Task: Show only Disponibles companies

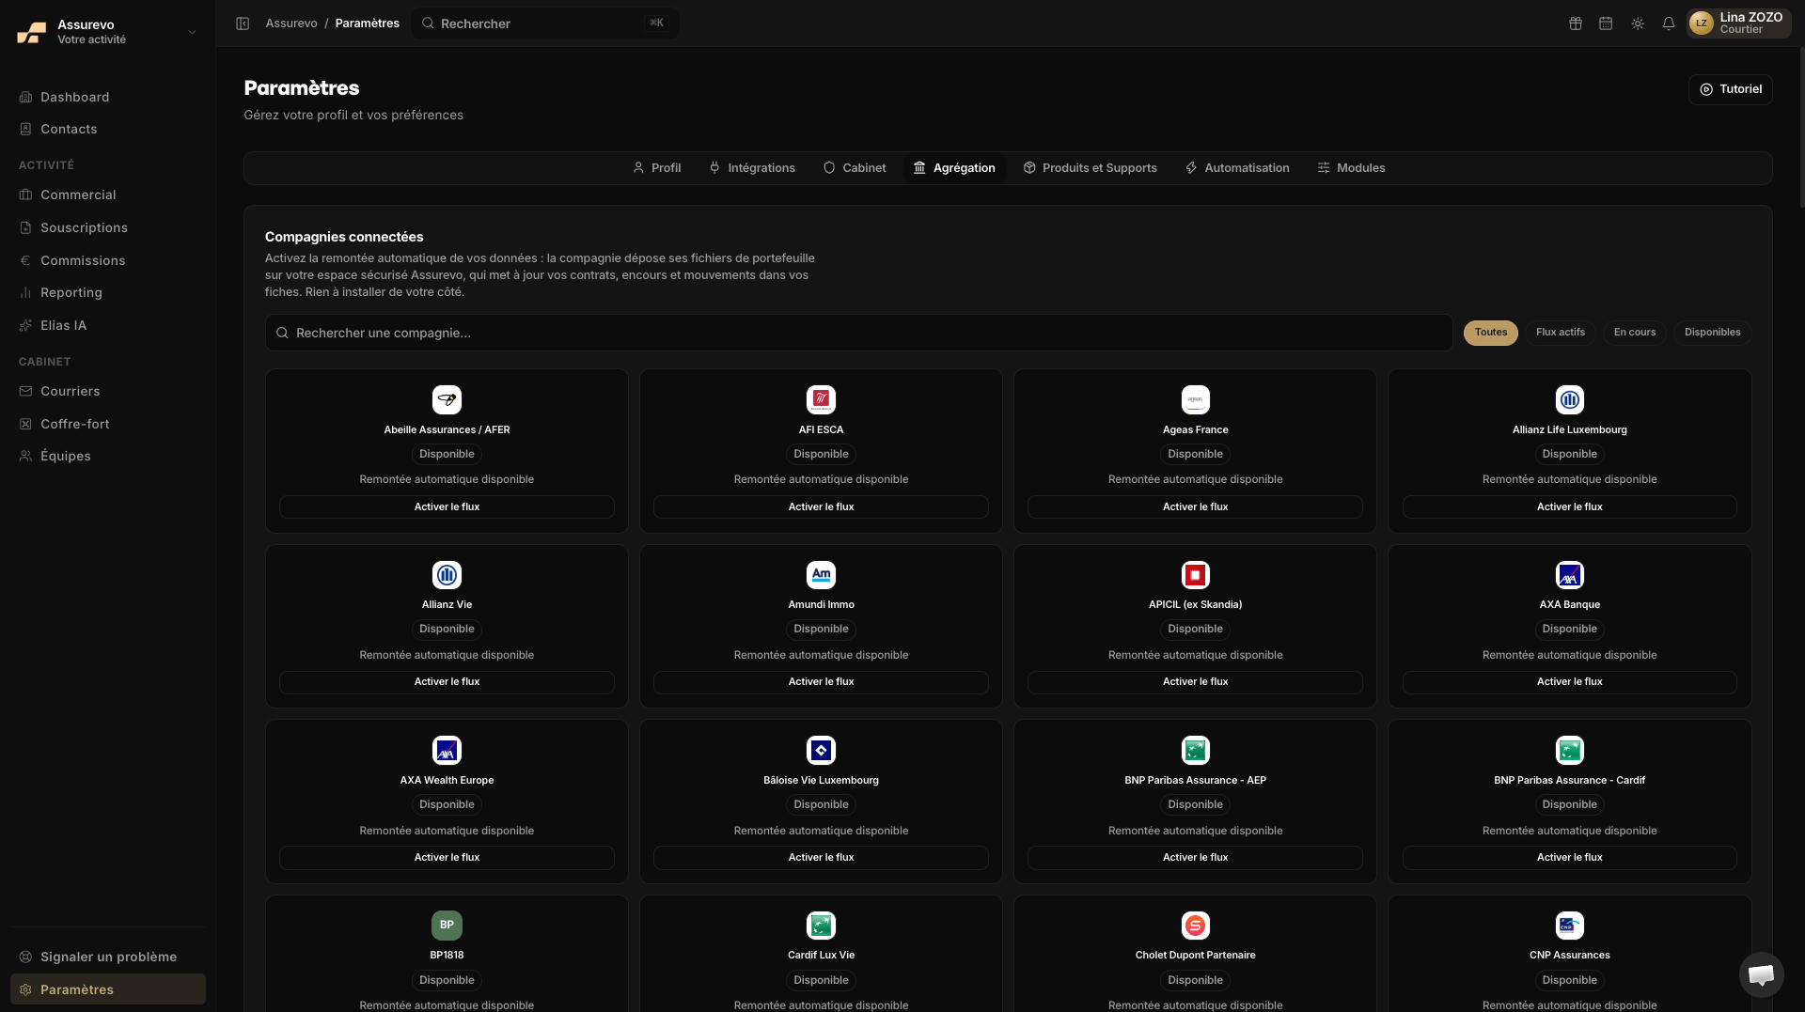Action: pyautogui.click(x=1712, y=333)
